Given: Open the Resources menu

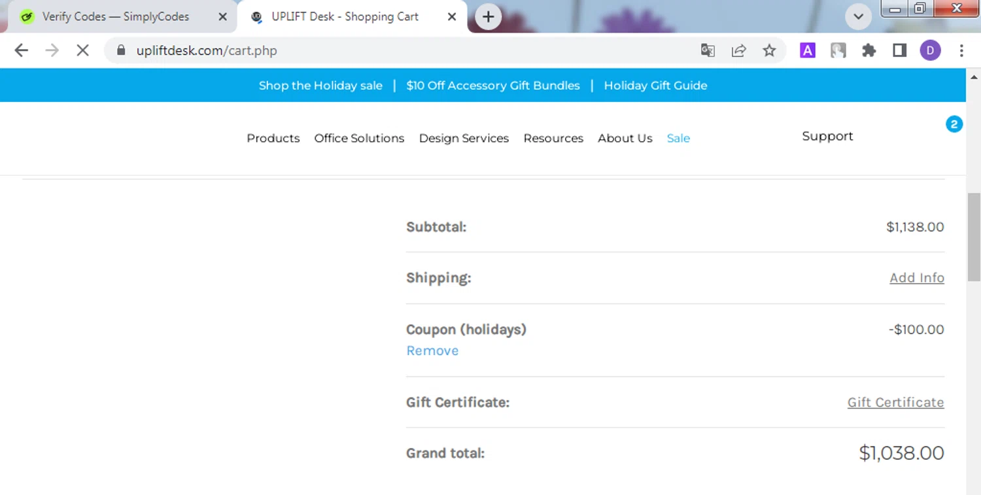Looking at the screenshot, I should pos(553,139).
